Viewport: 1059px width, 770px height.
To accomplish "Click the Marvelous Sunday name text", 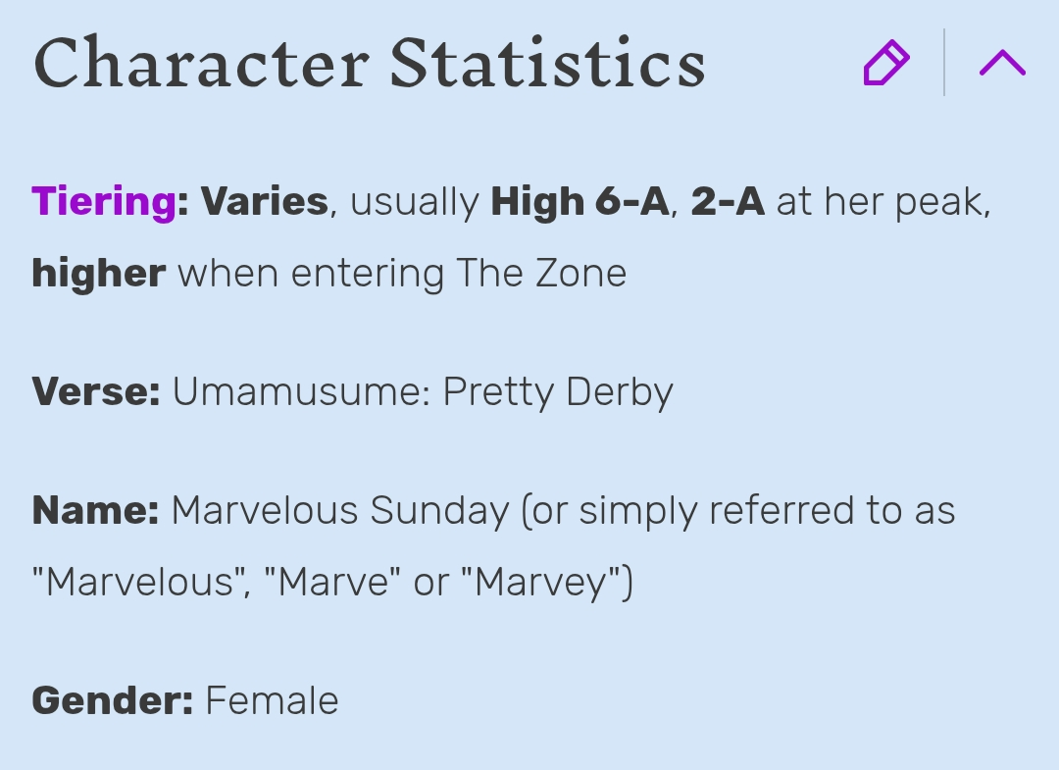I will (340, 510).
